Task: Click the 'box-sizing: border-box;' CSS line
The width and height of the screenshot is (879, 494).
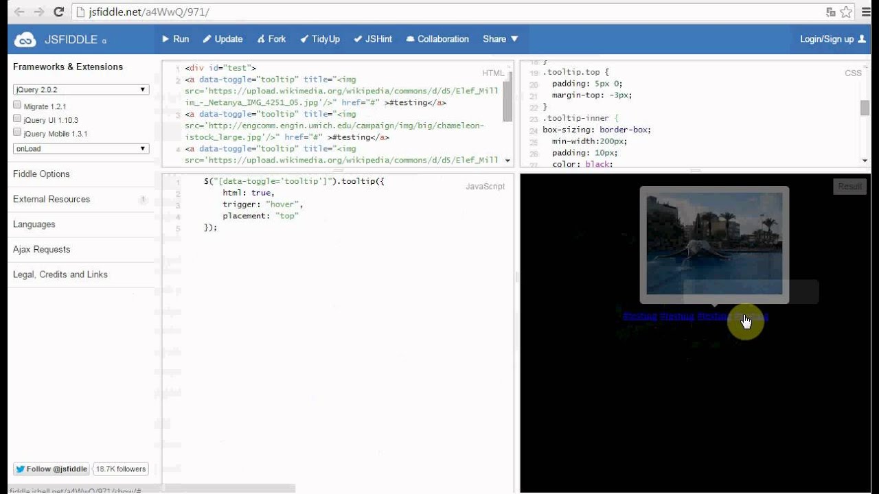Action: (x=597, y=130)
